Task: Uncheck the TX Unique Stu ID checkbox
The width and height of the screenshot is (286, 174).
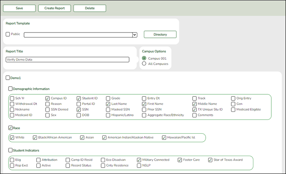Action: pos(194,110)
